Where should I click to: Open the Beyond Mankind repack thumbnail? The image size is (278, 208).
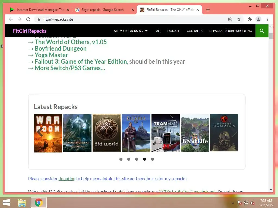pyautogui.click(x=224, y=133)
